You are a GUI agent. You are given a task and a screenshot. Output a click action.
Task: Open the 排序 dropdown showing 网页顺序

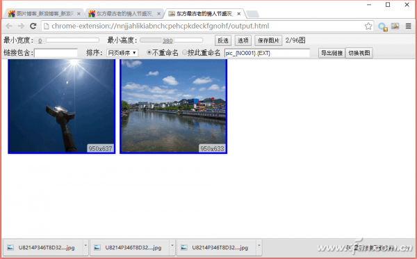point(122,53)
